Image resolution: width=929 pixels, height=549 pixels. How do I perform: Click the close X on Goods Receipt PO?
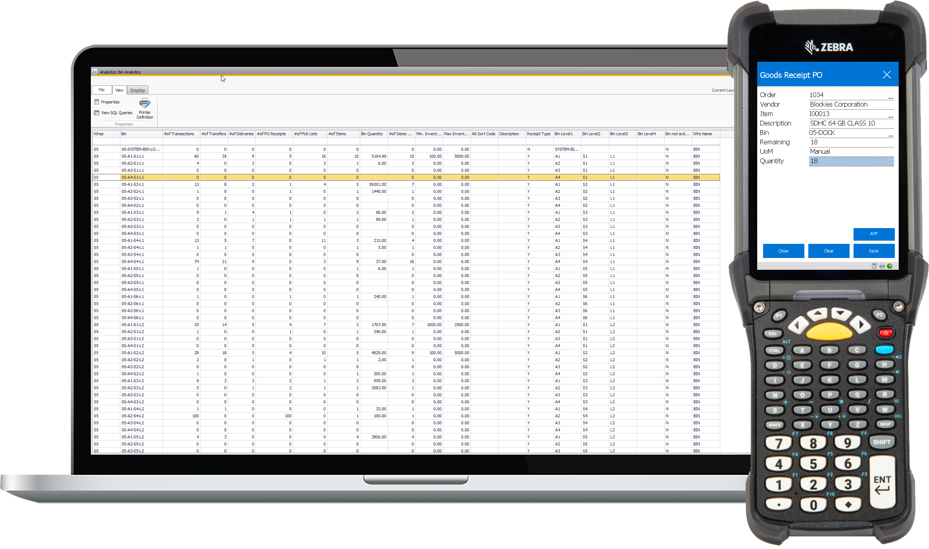click(x=887, y=74)
